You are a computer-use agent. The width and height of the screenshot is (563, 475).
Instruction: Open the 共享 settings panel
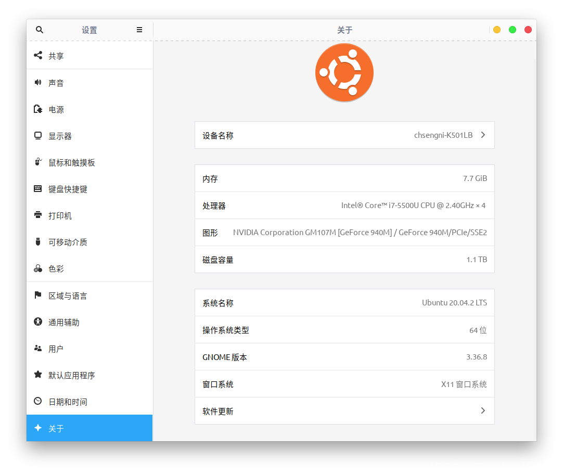(90, 56)
